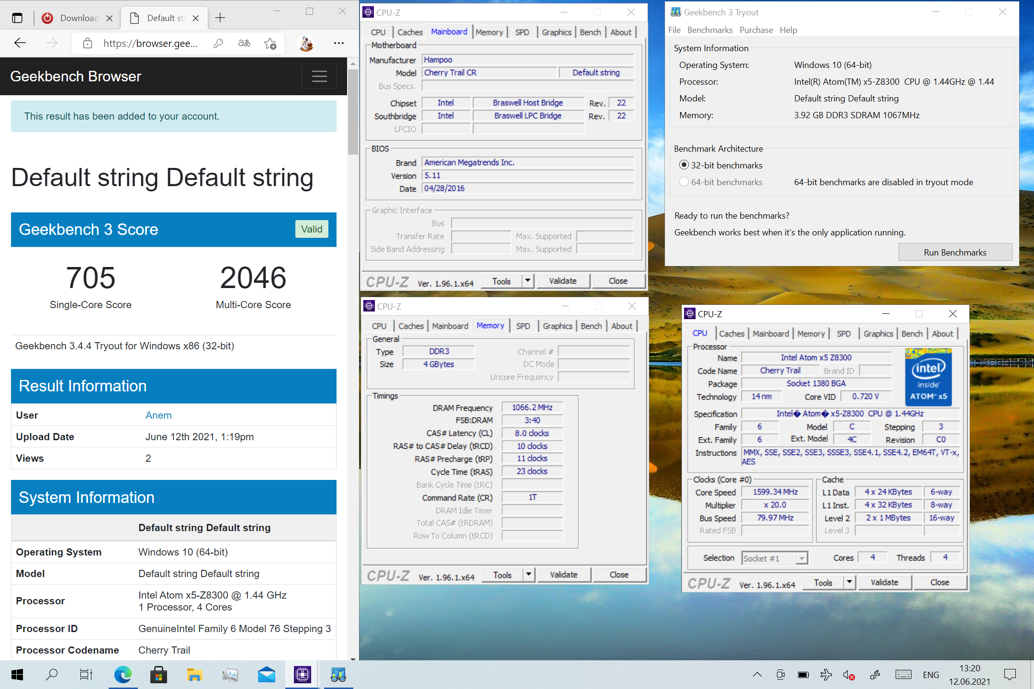1034x689 pixels.
Task: Click the pen Windows Ink tray icon
Action: pos(875,675)
